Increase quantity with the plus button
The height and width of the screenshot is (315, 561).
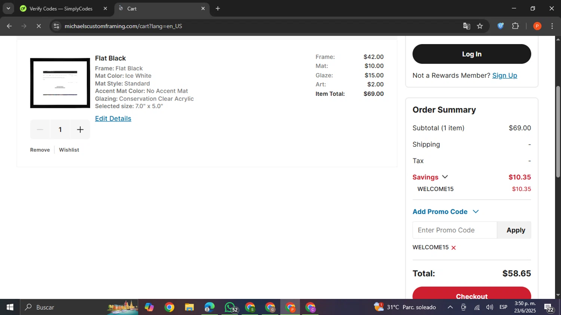[x=80, y=130]
